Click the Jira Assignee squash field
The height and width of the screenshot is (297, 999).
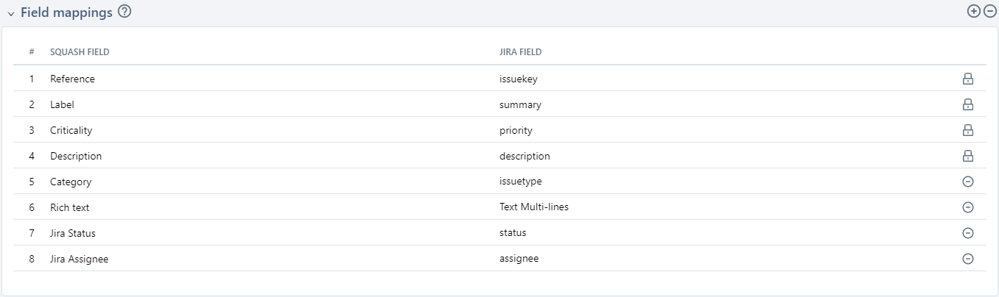79,259
